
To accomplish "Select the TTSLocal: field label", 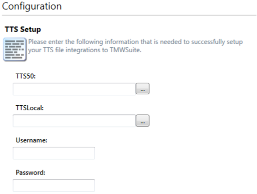I will (29, 108).
